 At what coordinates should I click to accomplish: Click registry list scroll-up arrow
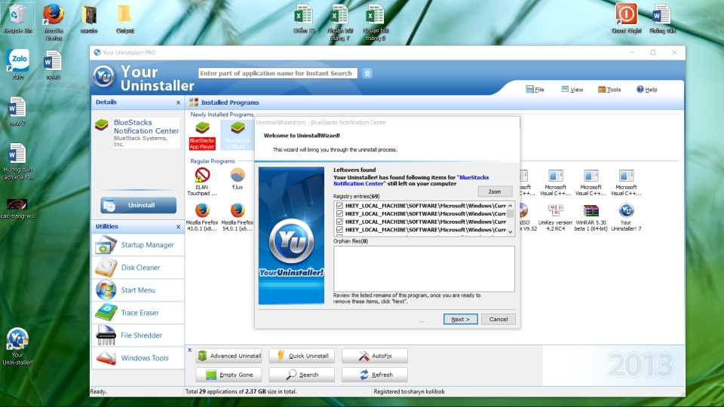511,205
